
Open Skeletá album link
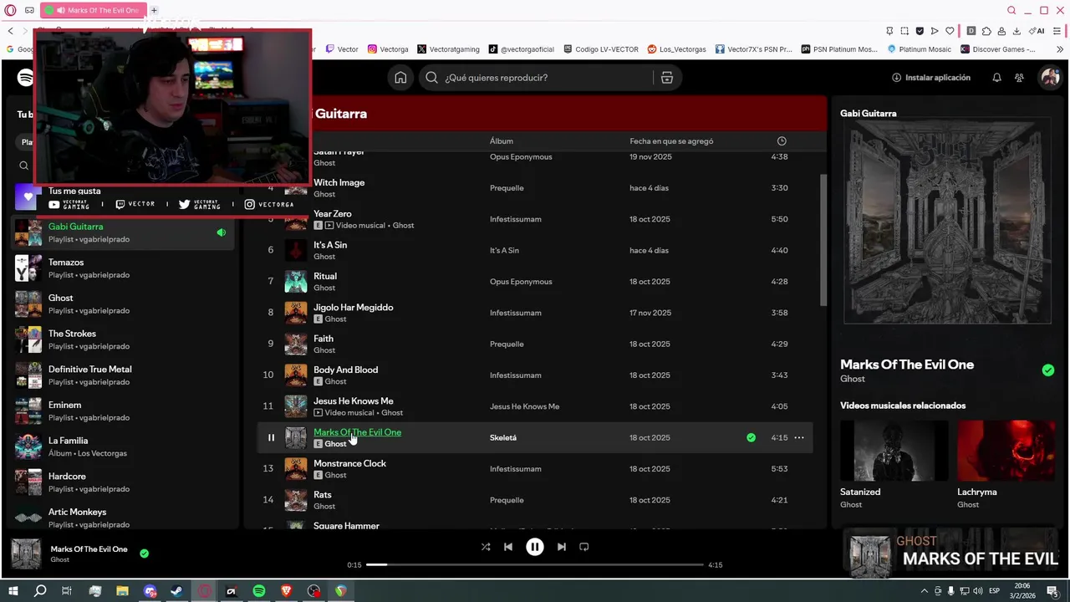[x=503, y=437]
